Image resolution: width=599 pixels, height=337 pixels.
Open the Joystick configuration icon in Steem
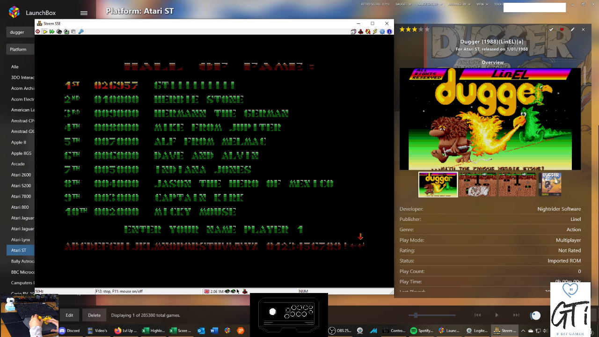(361, 32)
